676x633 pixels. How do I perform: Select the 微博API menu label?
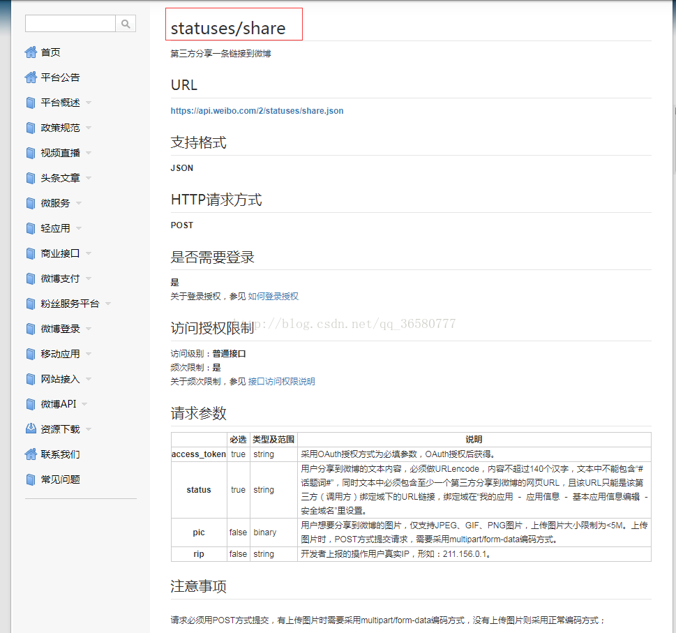[x=59, y=404]
